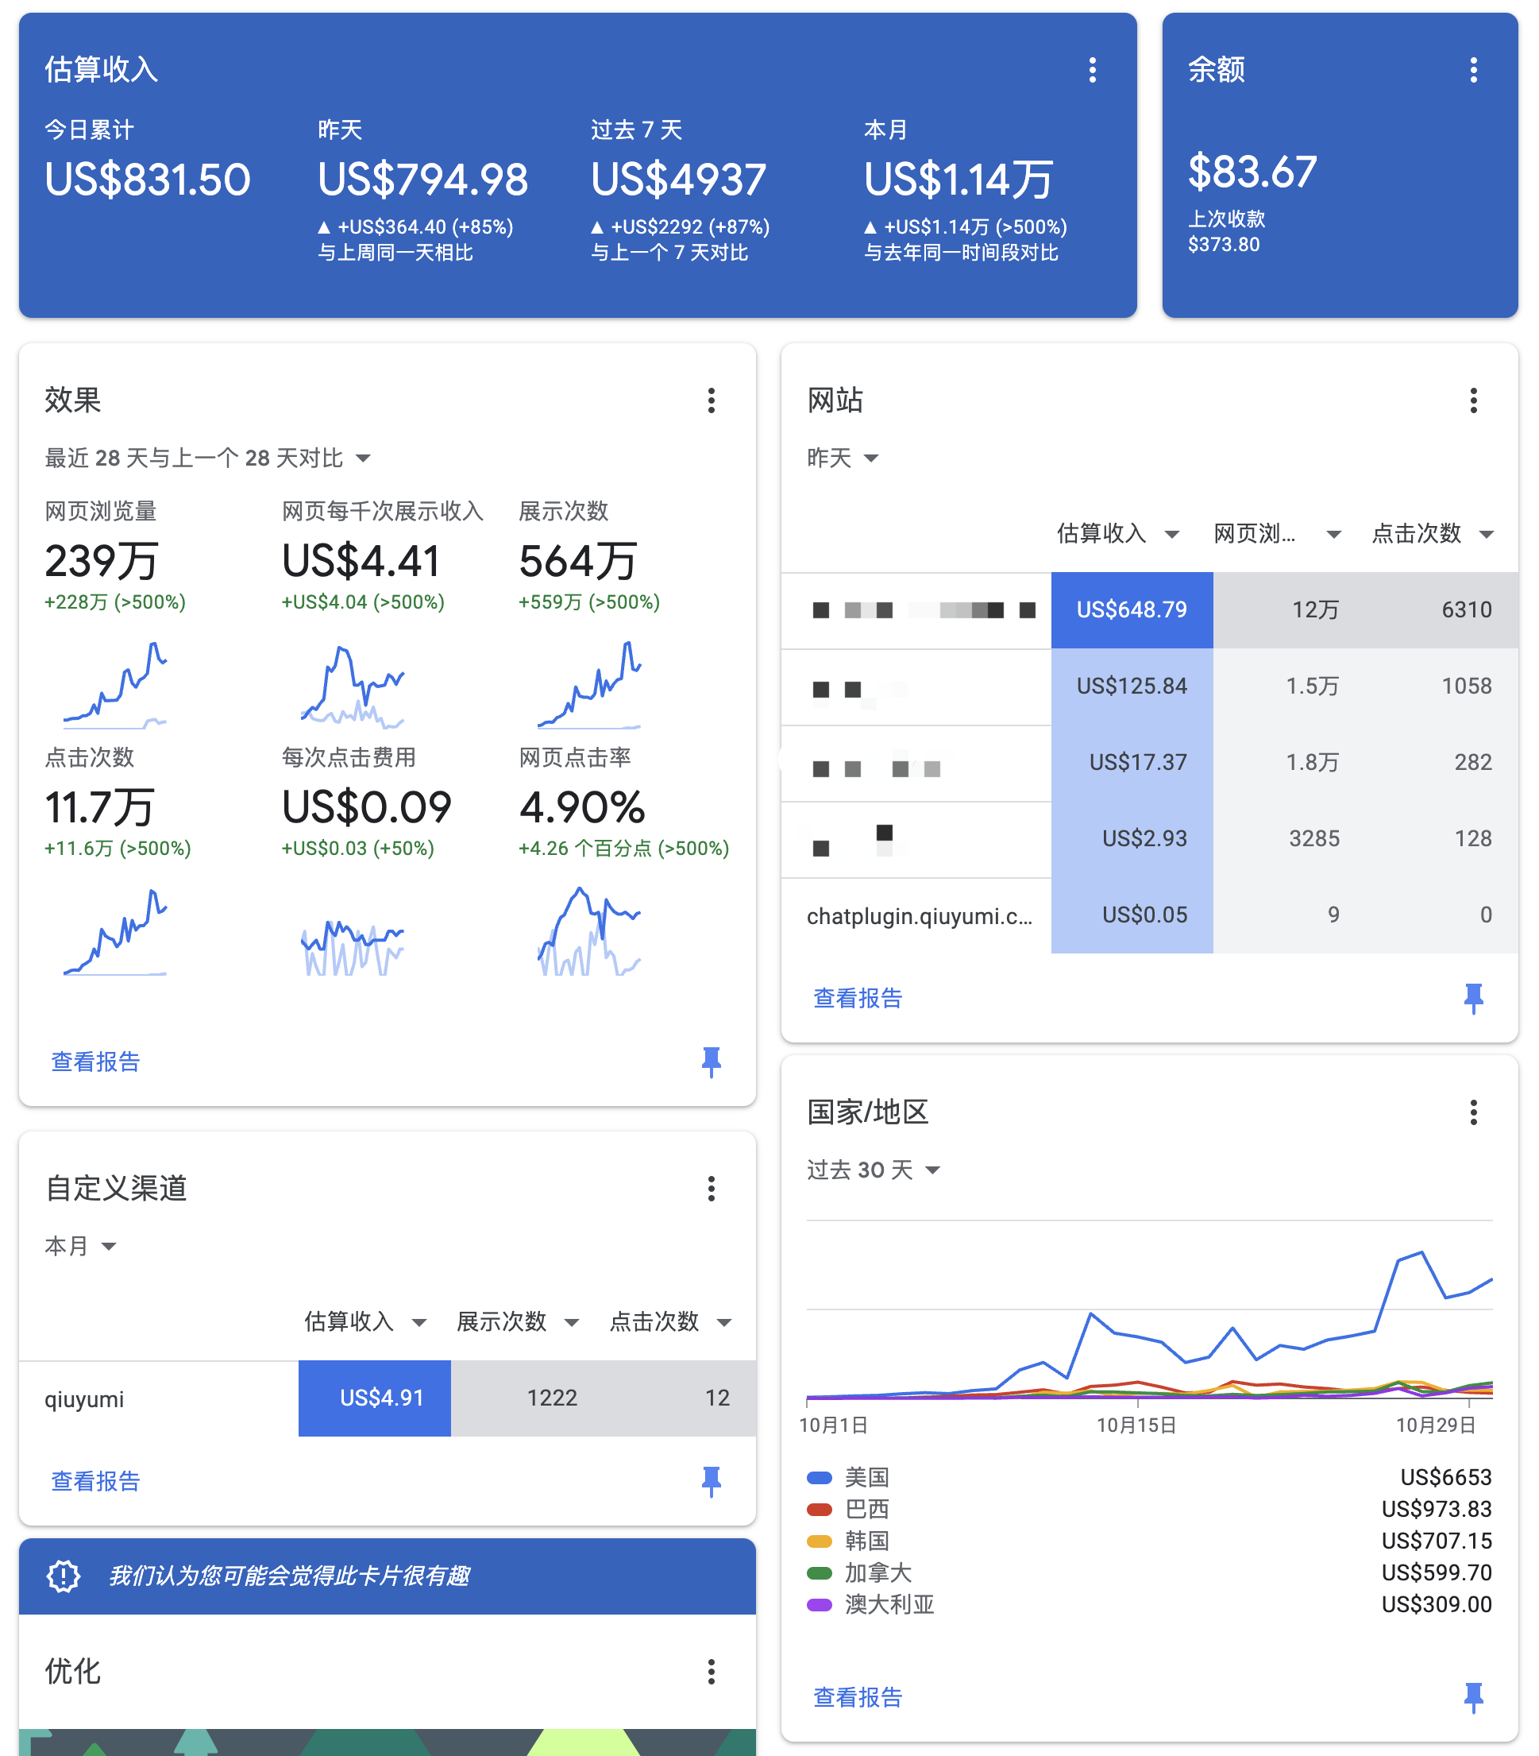Toggle the pin on the 效果 card
The height and width of the screenshot is (1756, 1539).
711,1062
